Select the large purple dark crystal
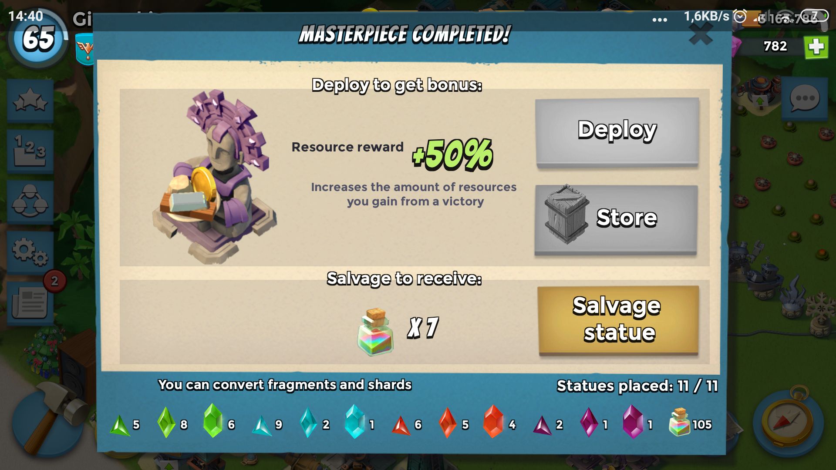 click(x=633, y=421)
